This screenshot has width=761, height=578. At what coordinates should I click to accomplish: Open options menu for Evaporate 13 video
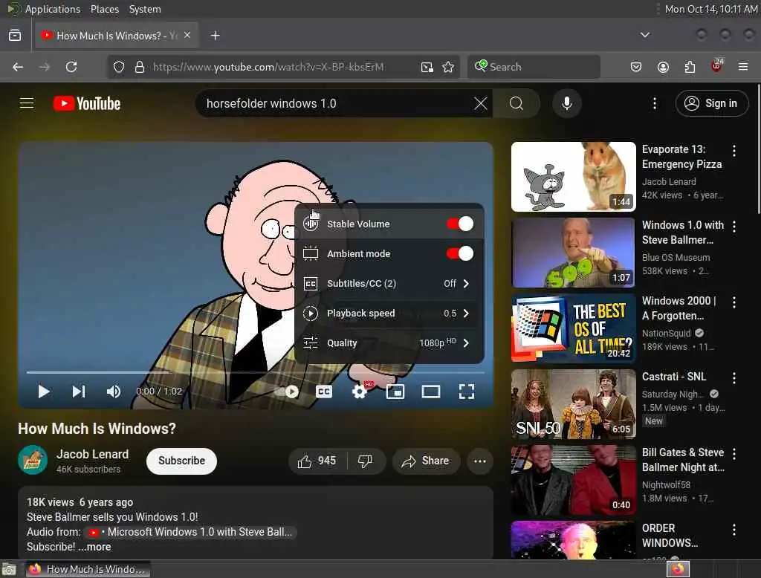click(734, 151)
